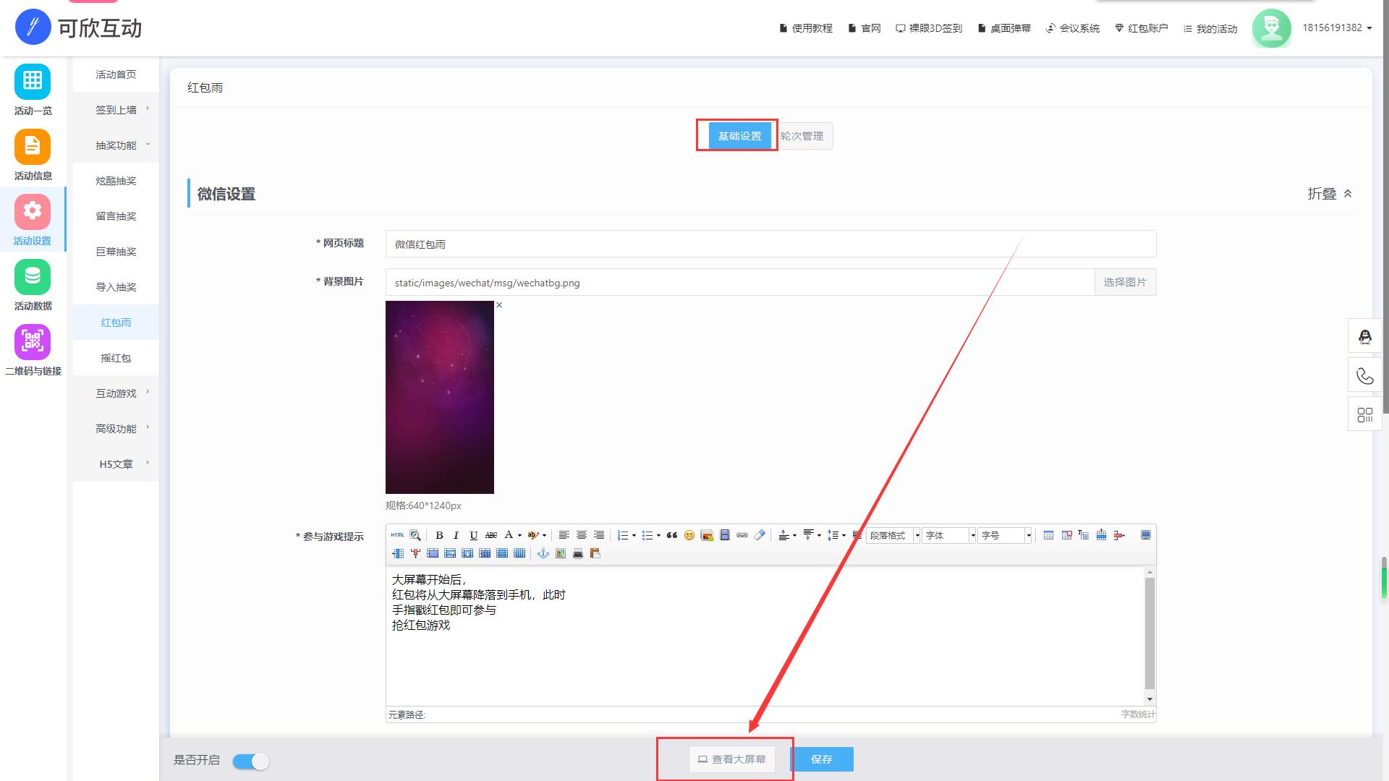This screenshot has width=1389, height=781.
Task: Open 炫酷抽奖 menu item
Action: click(x=116, y=181)
